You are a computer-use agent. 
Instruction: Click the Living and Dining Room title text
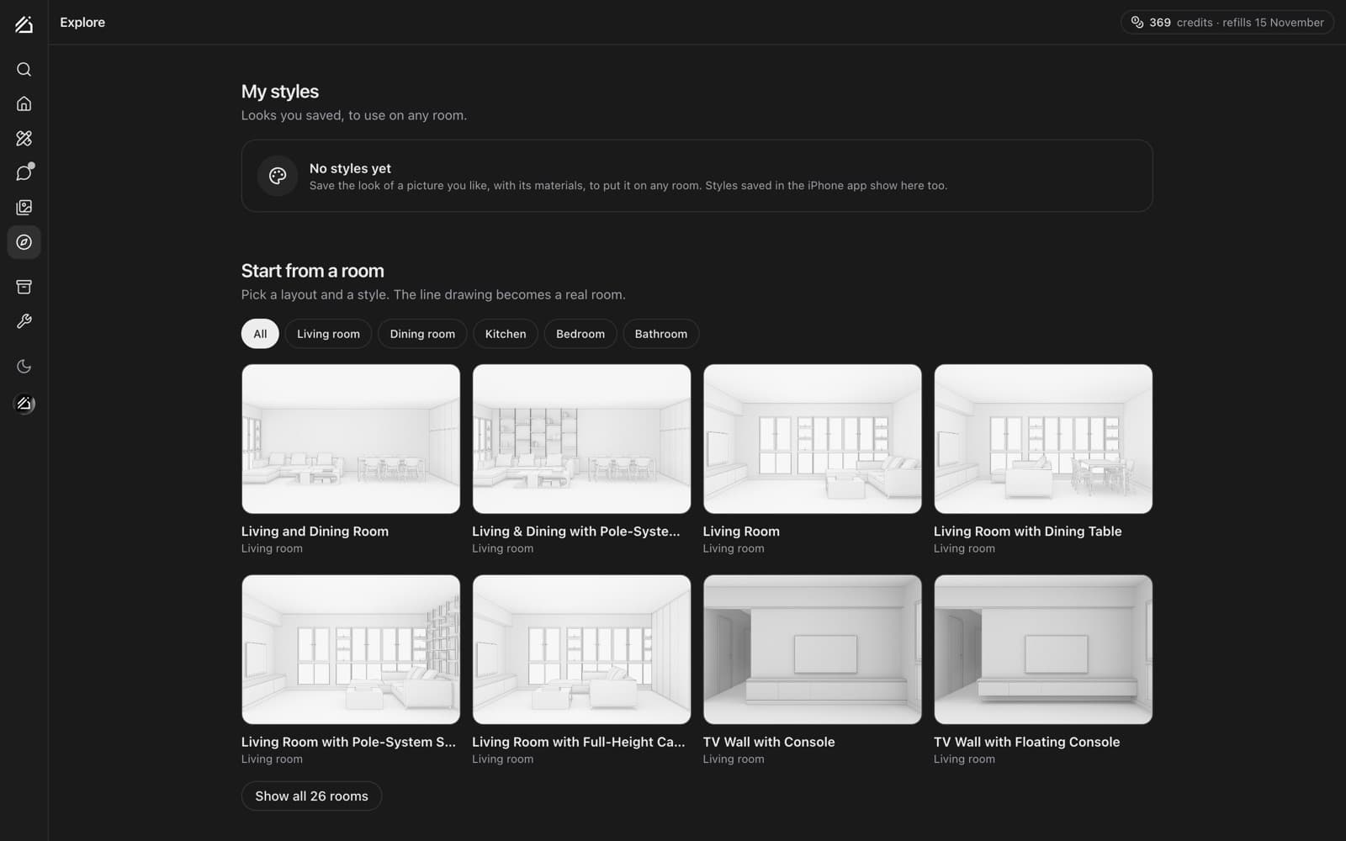click(x=315, y=532)
